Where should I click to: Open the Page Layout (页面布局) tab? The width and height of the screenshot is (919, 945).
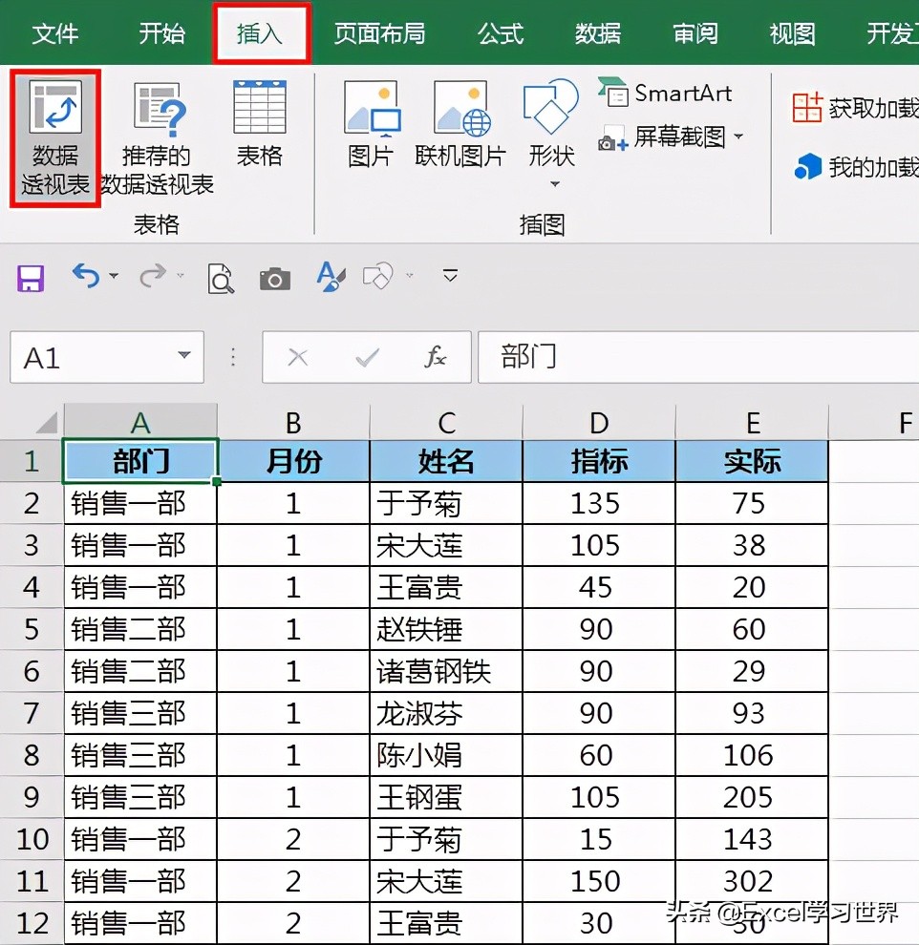(x=380, y=33)
